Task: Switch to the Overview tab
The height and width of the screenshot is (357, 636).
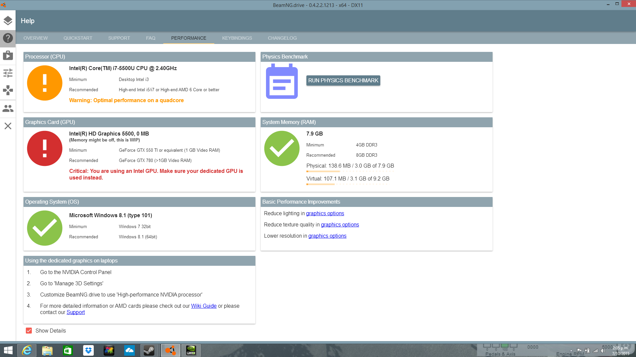Action: [35, 38]
